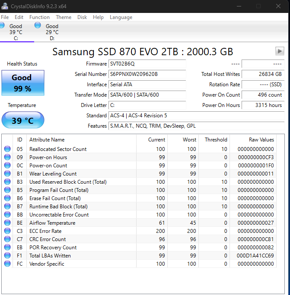Click status orb for CRC Error Count
The width and height of the screenshot is (290, 295).
[x=7, y=239]
